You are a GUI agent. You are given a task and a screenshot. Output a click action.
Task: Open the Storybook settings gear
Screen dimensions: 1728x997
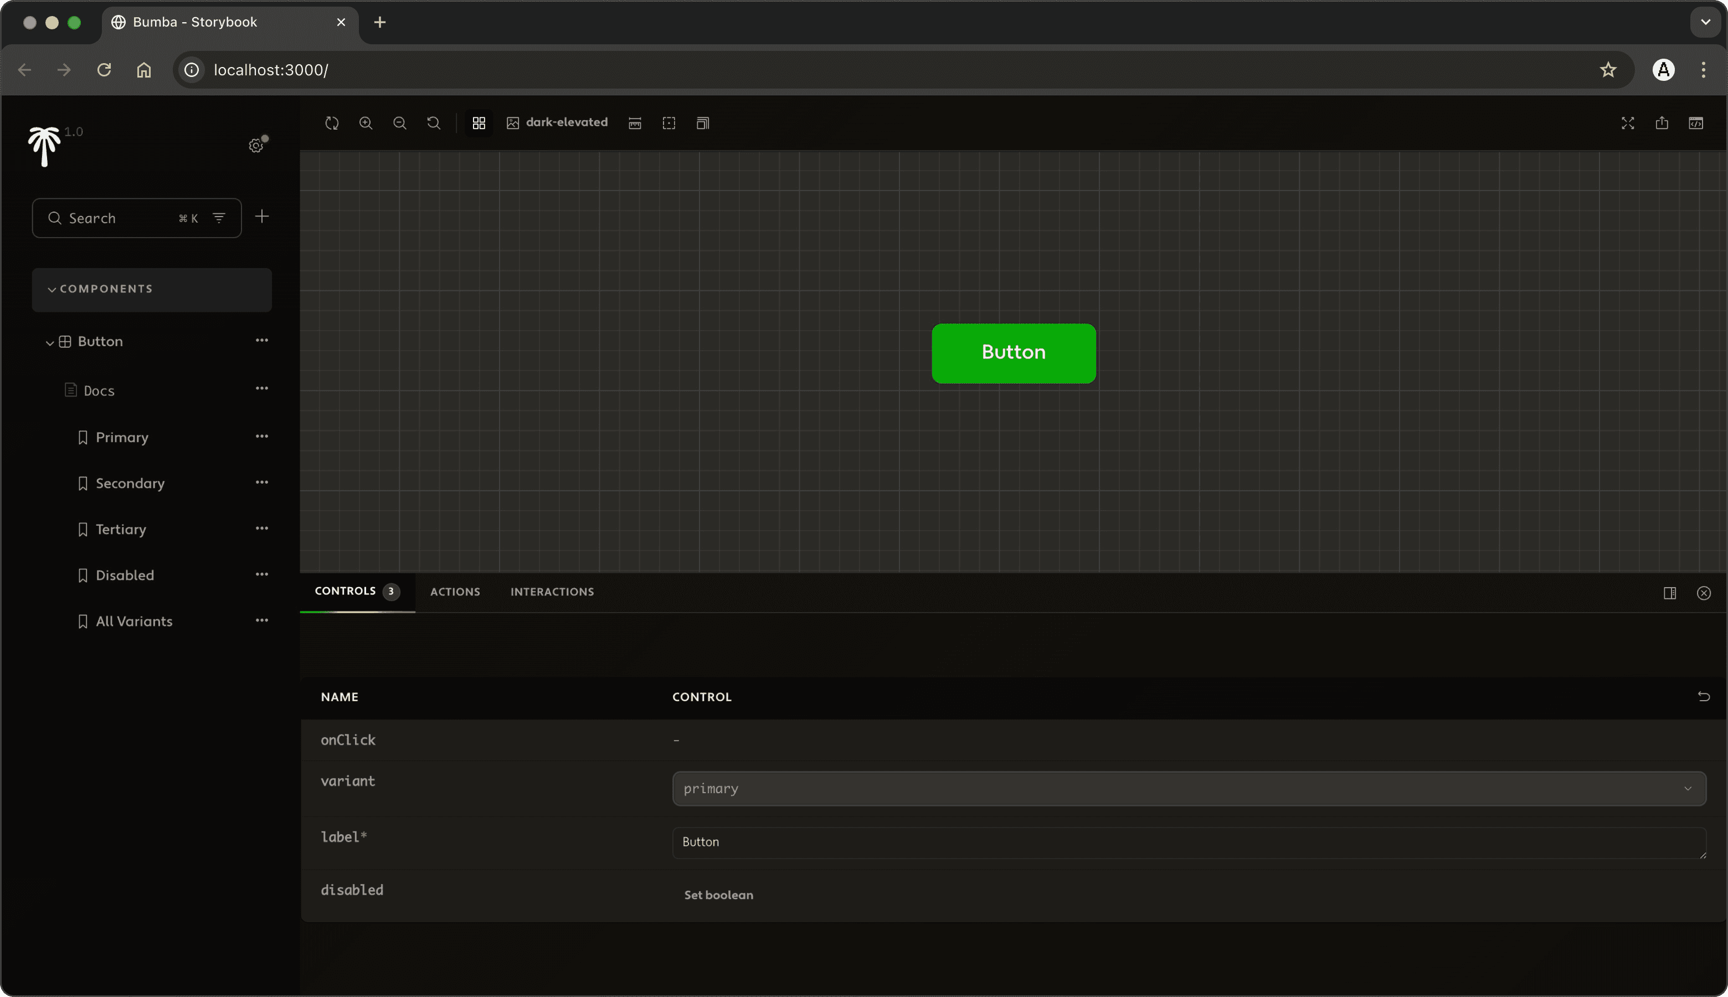click(x=256, y=146)
